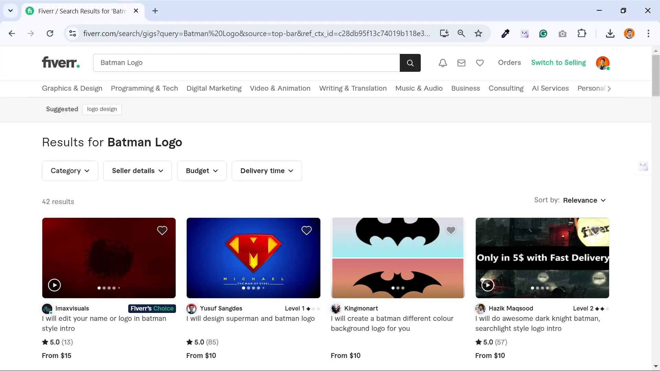Play video on Imaxvisuals gig
Screen dimensions: 660x371
click(x=54, y=285)
